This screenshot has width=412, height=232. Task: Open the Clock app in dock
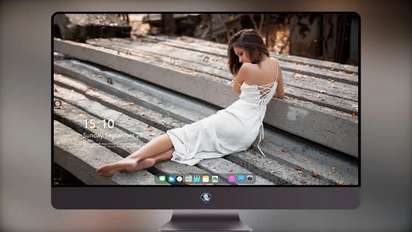coord(180,179)
